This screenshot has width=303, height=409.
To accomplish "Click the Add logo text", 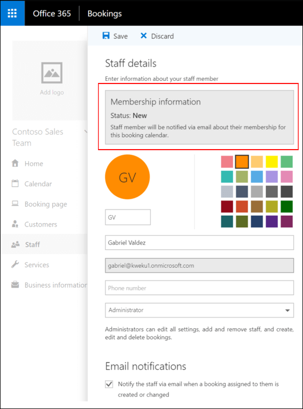I will [52, 92].
